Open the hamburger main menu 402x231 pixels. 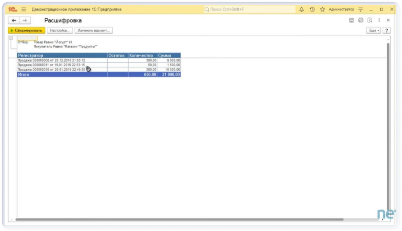(x=24, y=10)
